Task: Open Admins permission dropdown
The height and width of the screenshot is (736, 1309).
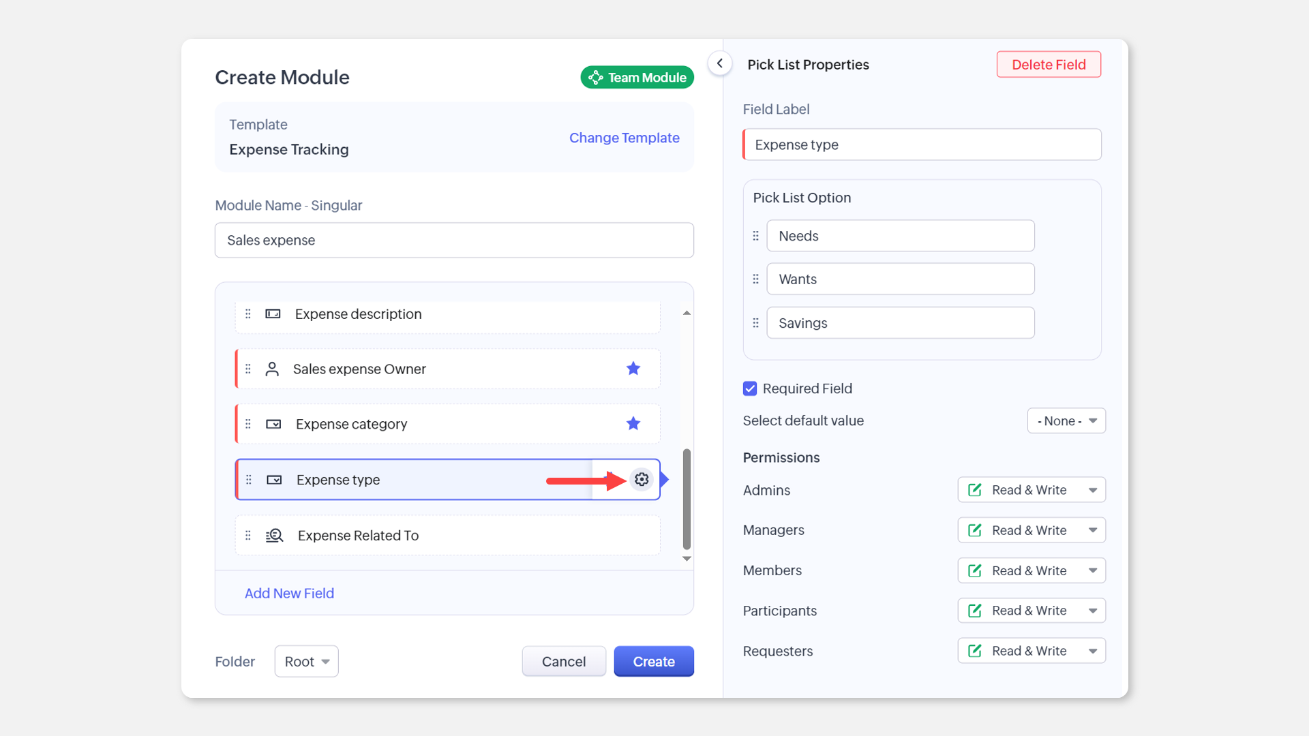Action: tap(1031, 490)
